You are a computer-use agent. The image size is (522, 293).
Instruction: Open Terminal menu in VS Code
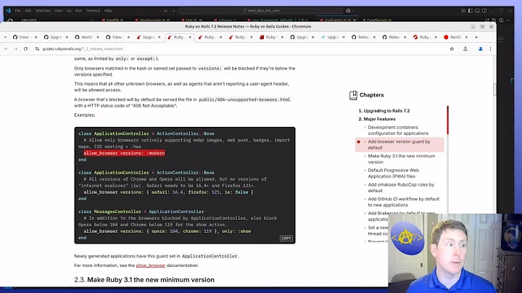[94, 11]
